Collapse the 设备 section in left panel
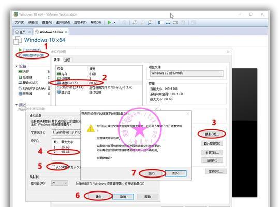Screen dimensions: 280x207 point(16,66)
